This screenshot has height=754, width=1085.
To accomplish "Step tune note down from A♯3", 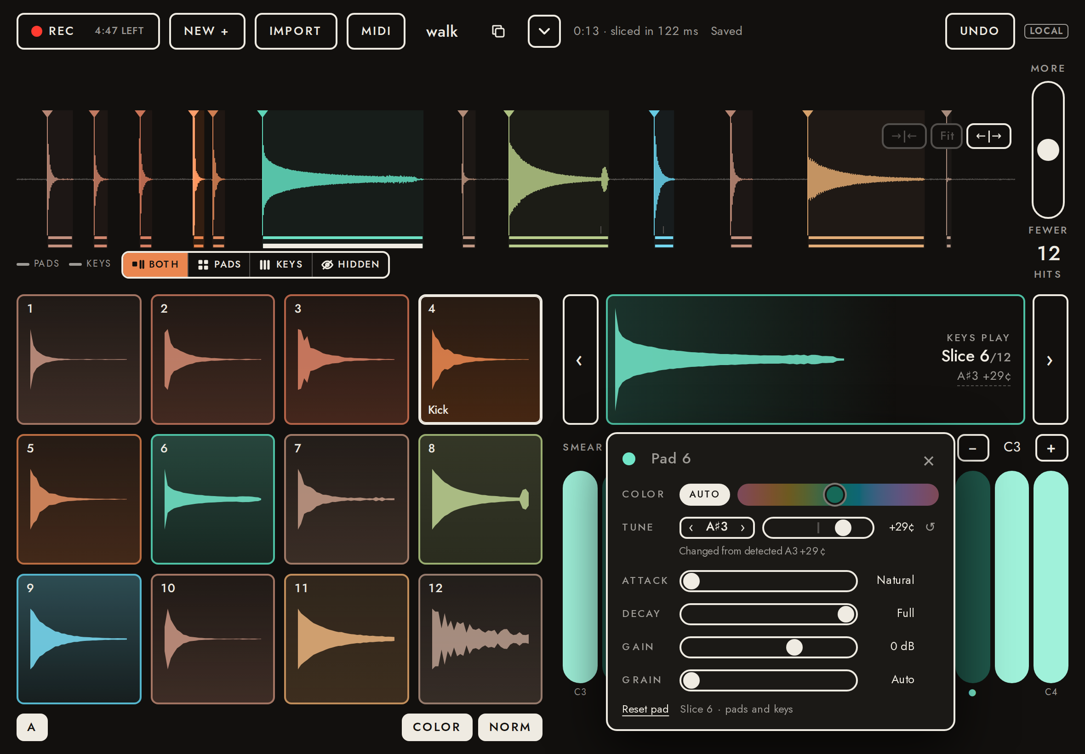I will pos(691,528).
